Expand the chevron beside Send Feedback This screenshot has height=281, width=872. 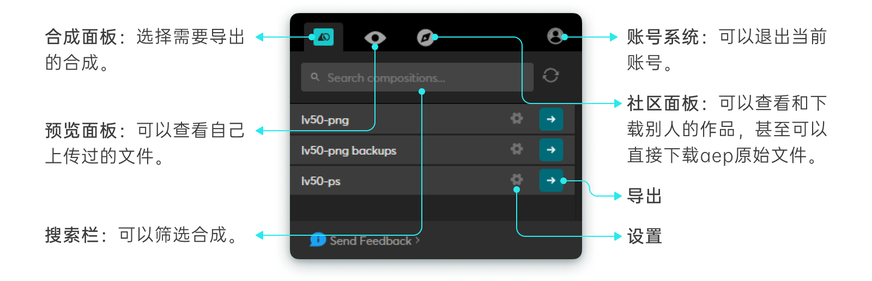pyautogui.click(x=417, y=240)
